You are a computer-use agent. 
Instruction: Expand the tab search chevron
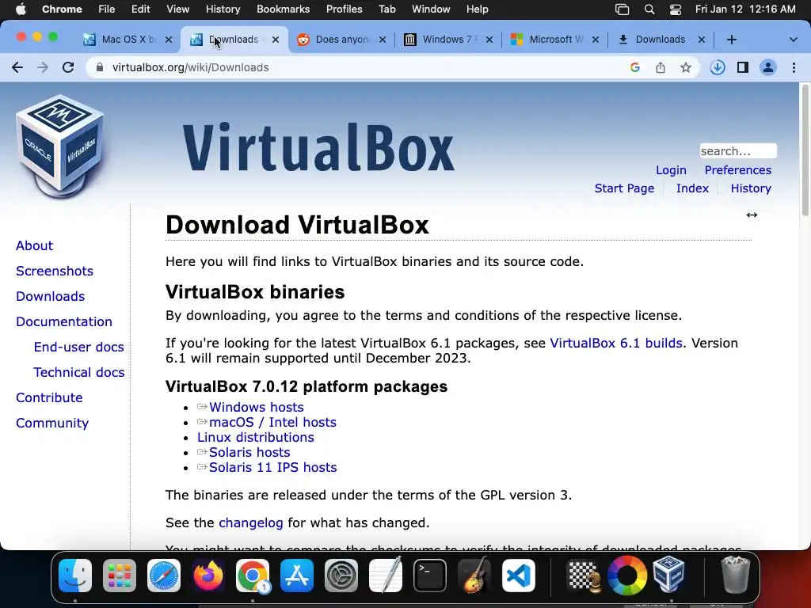tap(794, 40)
